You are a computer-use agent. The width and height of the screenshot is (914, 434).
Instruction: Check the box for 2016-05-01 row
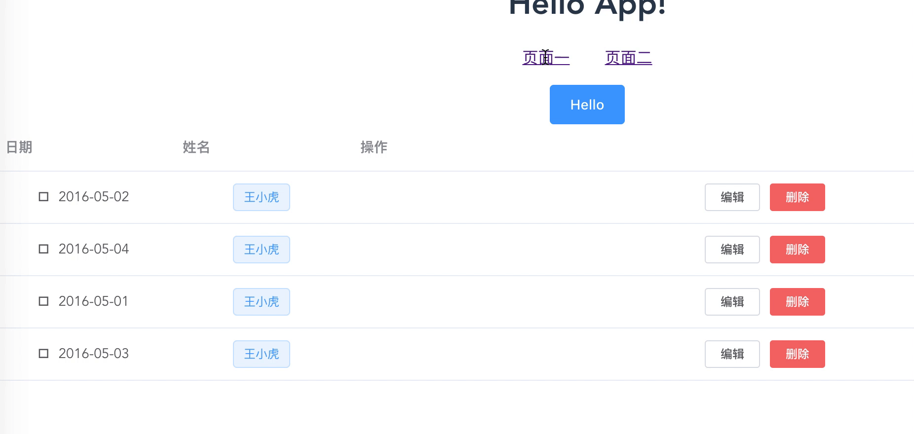tap(43, 301)
